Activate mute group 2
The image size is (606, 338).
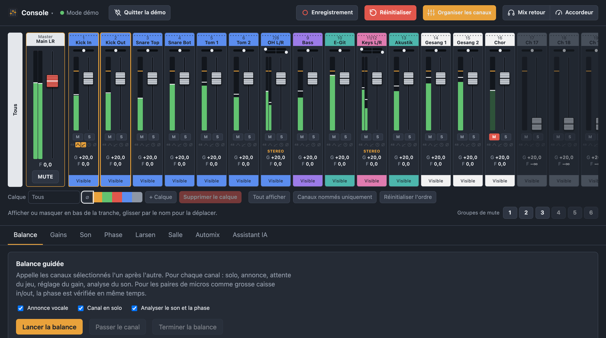click(x=526, y=213)
